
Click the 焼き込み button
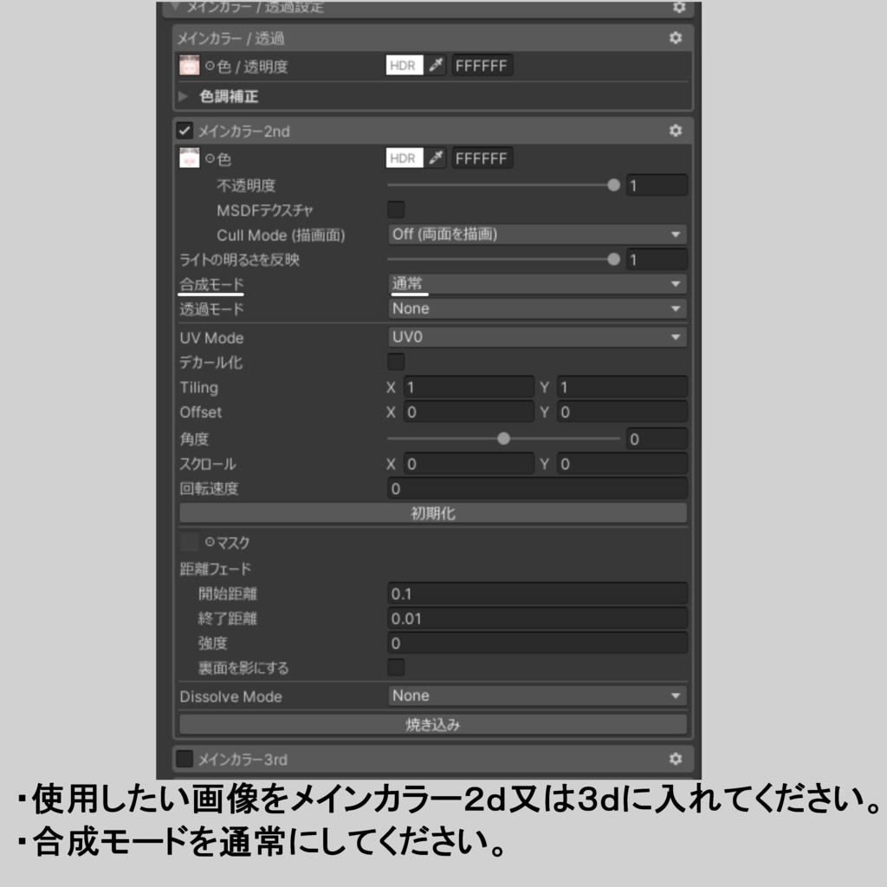[433, 724]
